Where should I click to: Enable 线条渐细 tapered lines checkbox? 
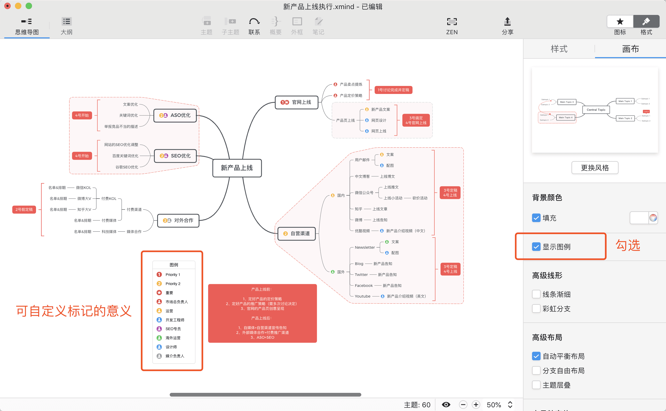point(536,294)
